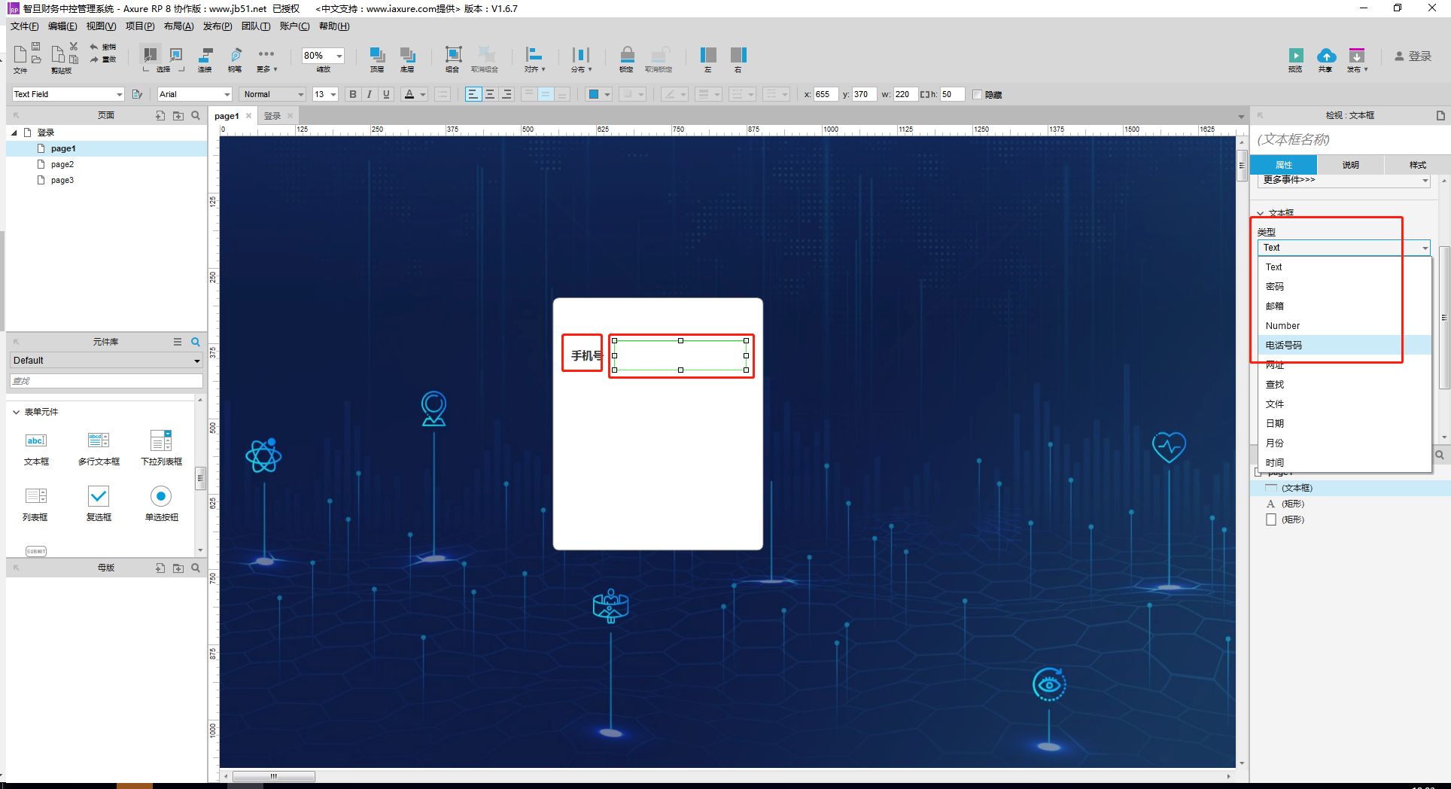
Task: Click the new file icon in toolbar
Action: coord(20,54)
